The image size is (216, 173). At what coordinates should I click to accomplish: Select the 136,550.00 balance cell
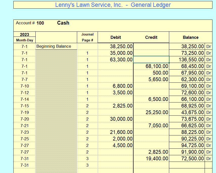point(187,60)
